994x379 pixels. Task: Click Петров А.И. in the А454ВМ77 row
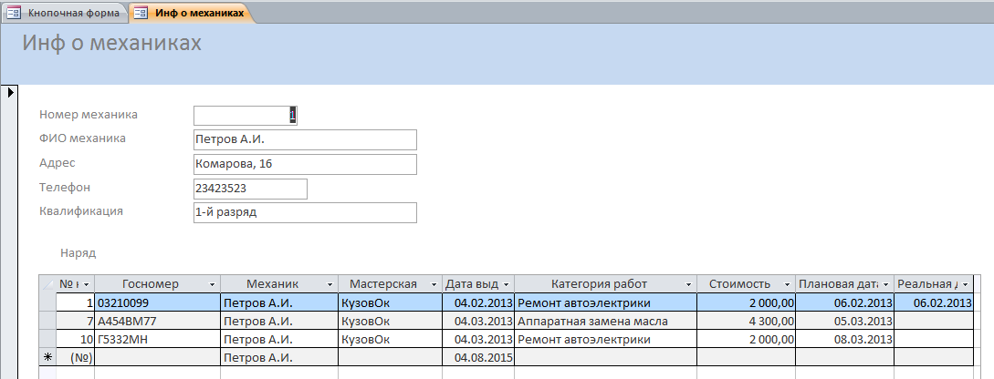coord(279,321)
